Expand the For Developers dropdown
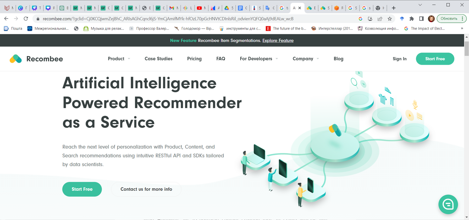 [259, 59]
